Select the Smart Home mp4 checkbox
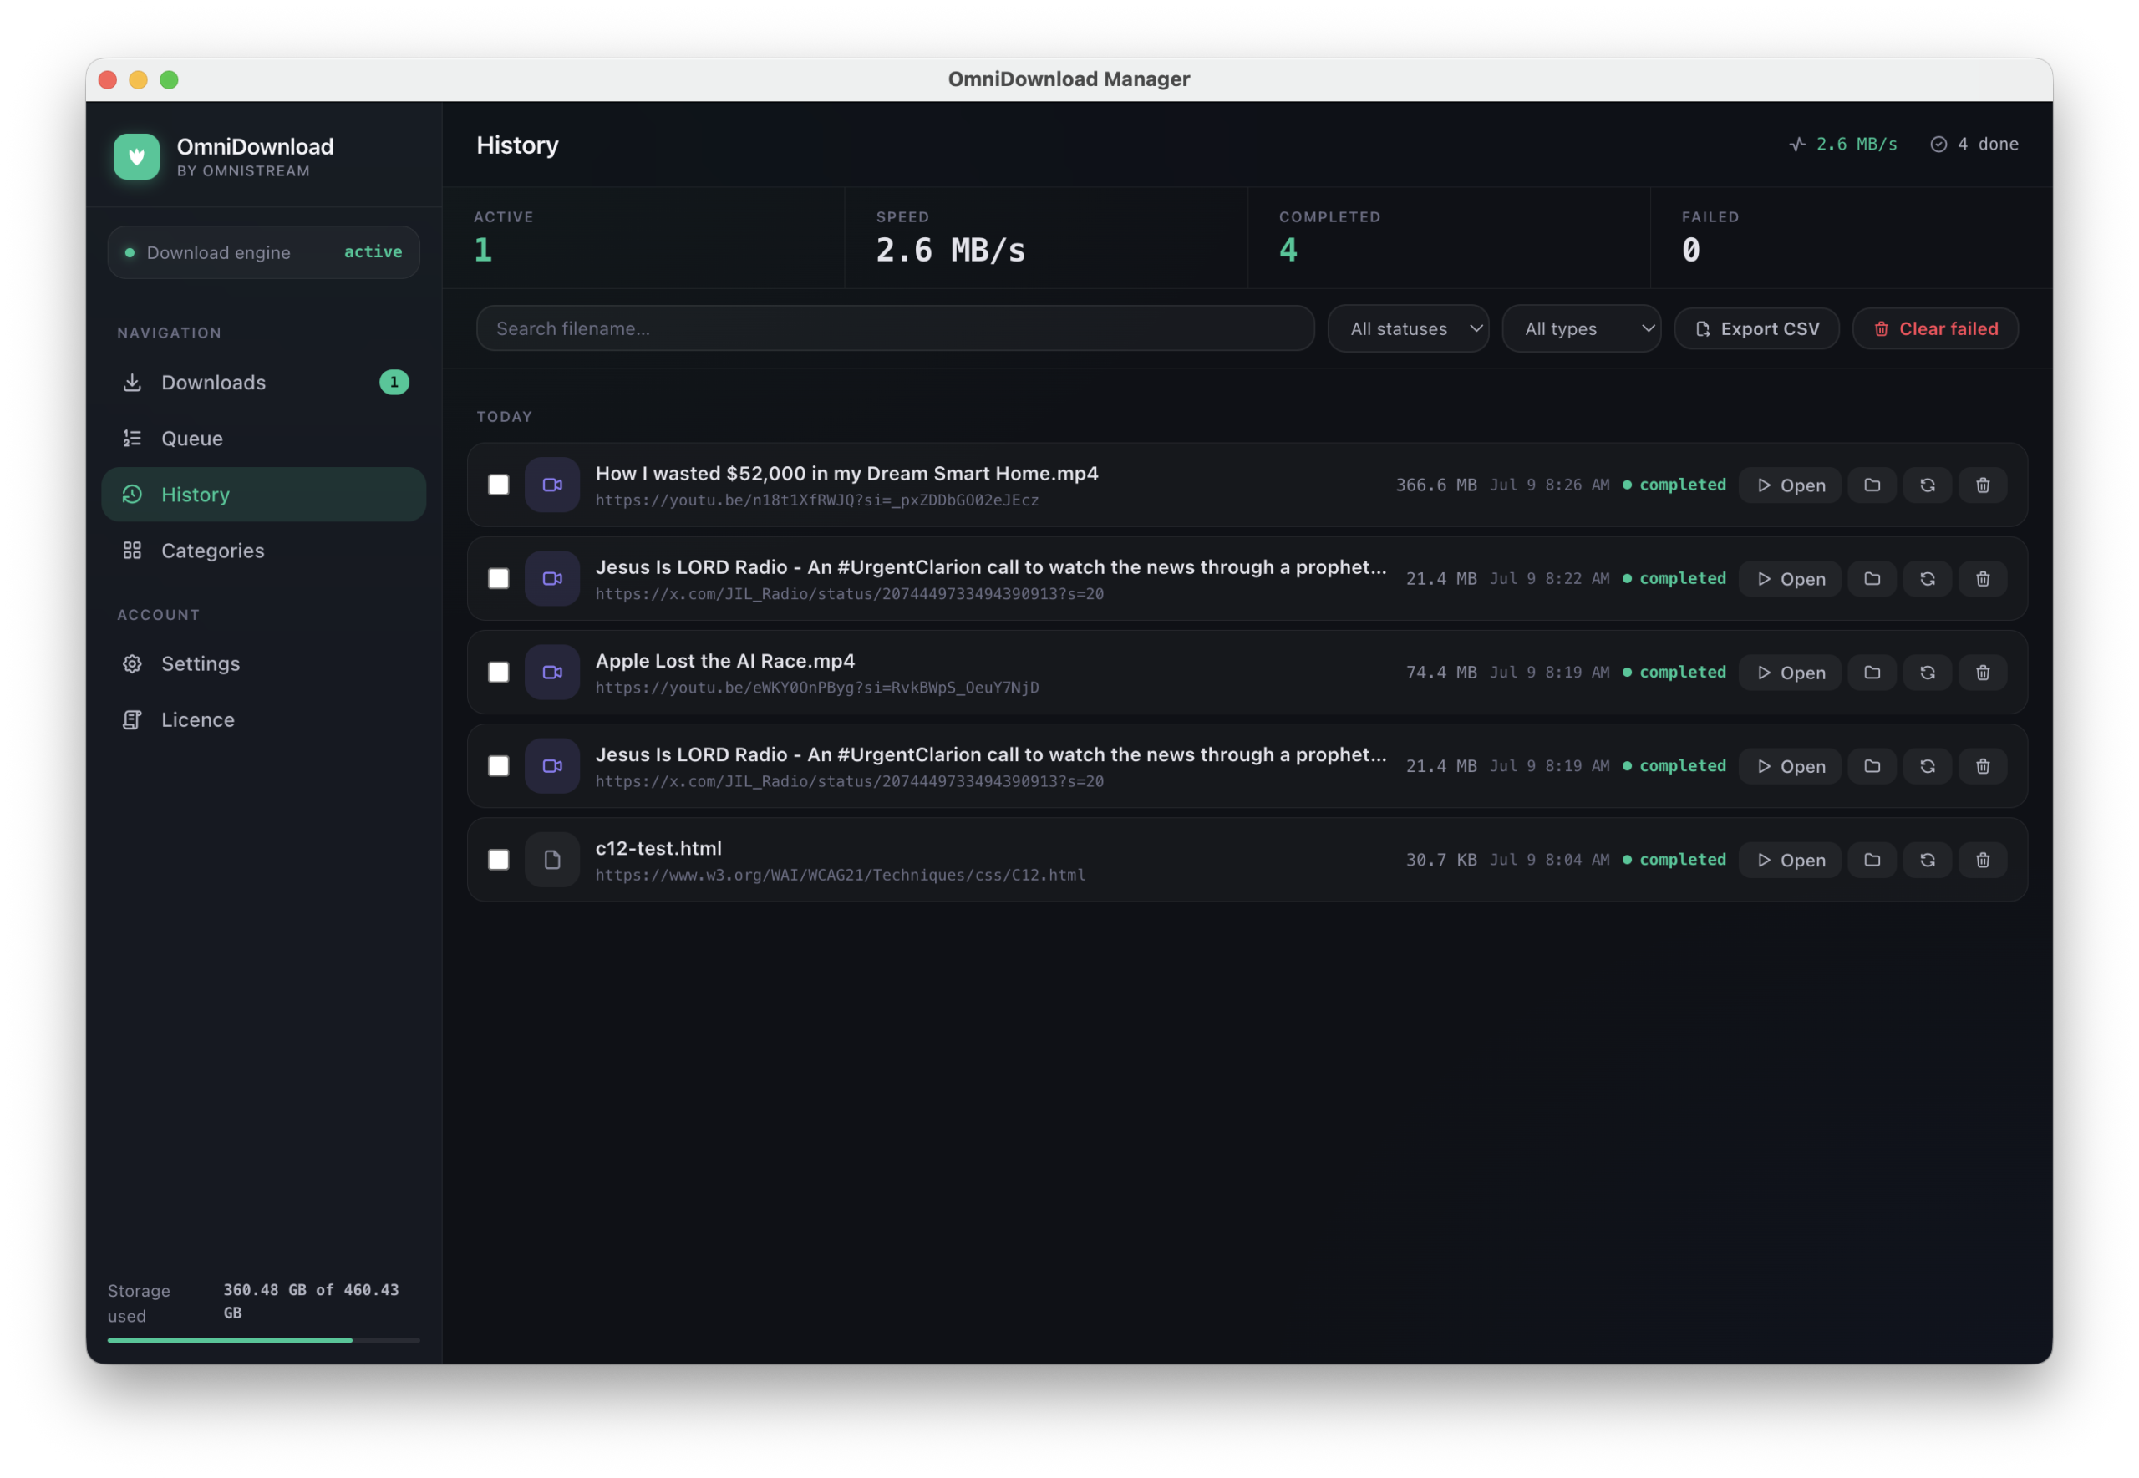The image size is (2139, 1478). [x=498, y=485]
